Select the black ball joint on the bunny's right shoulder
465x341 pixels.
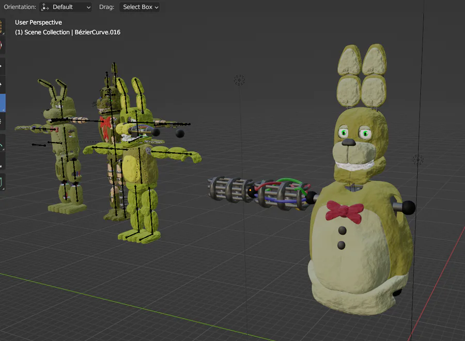click(408, 207)
